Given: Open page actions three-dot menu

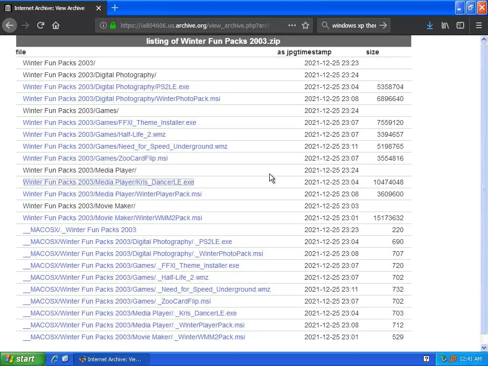Looking at the screenshot, I should (292, 25).
